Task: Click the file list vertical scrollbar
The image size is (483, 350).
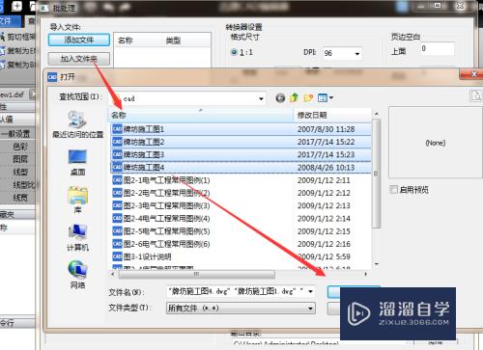Action: tap(376, 174)
